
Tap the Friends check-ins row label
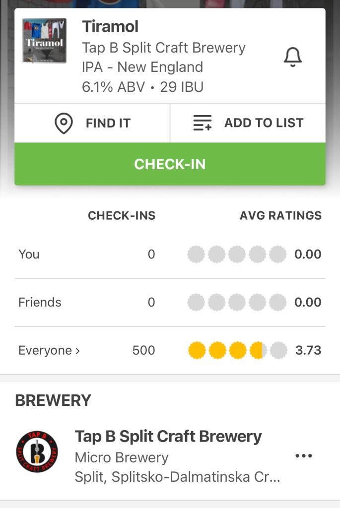pyautogui.click(x=40, y=302)
